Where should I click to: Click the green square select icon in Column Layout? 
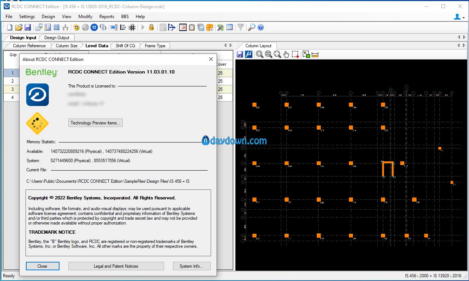(306, 54)
